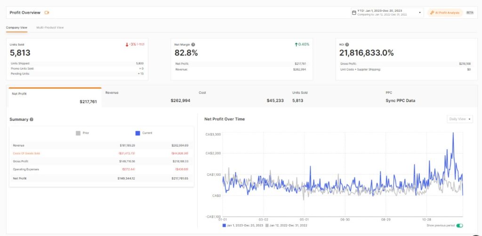The height and width of the screenshot is (236, 482).
Task: Click the green up arrow on Net Margin
Action: tap(296, 45)
